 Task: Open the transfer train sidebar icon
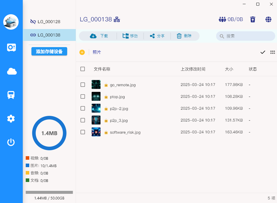coord(11,95)
